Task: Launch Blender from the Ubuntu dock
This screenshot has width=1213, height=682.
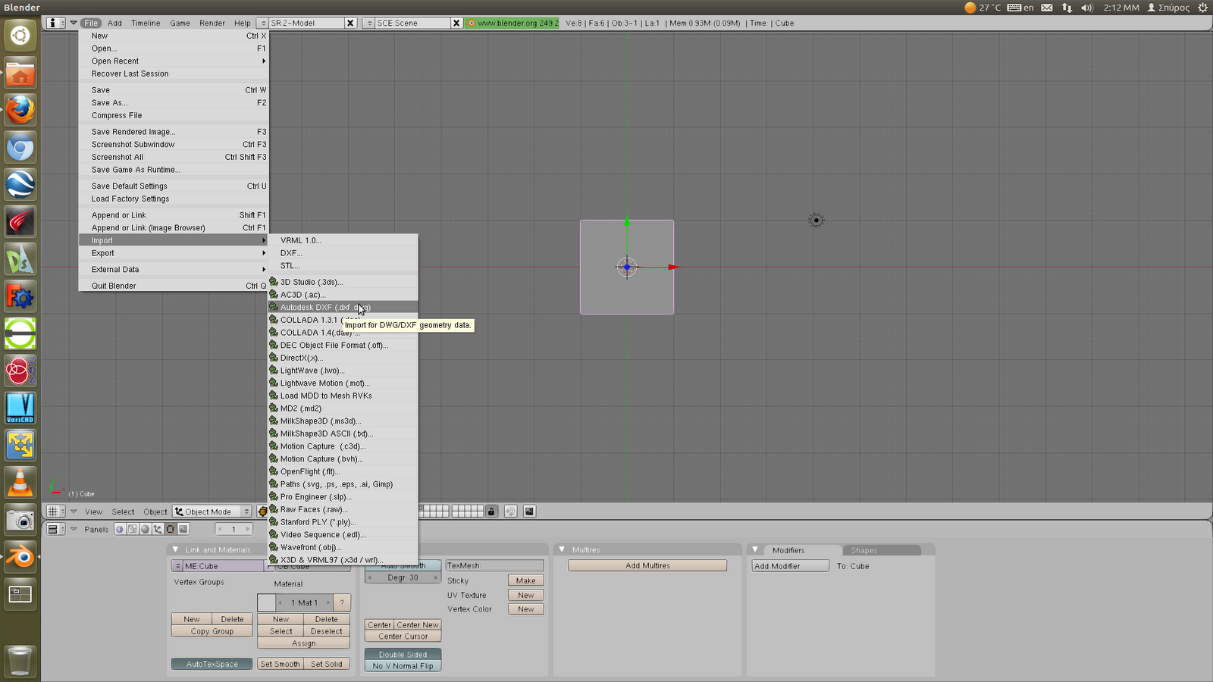Action: 20,558
